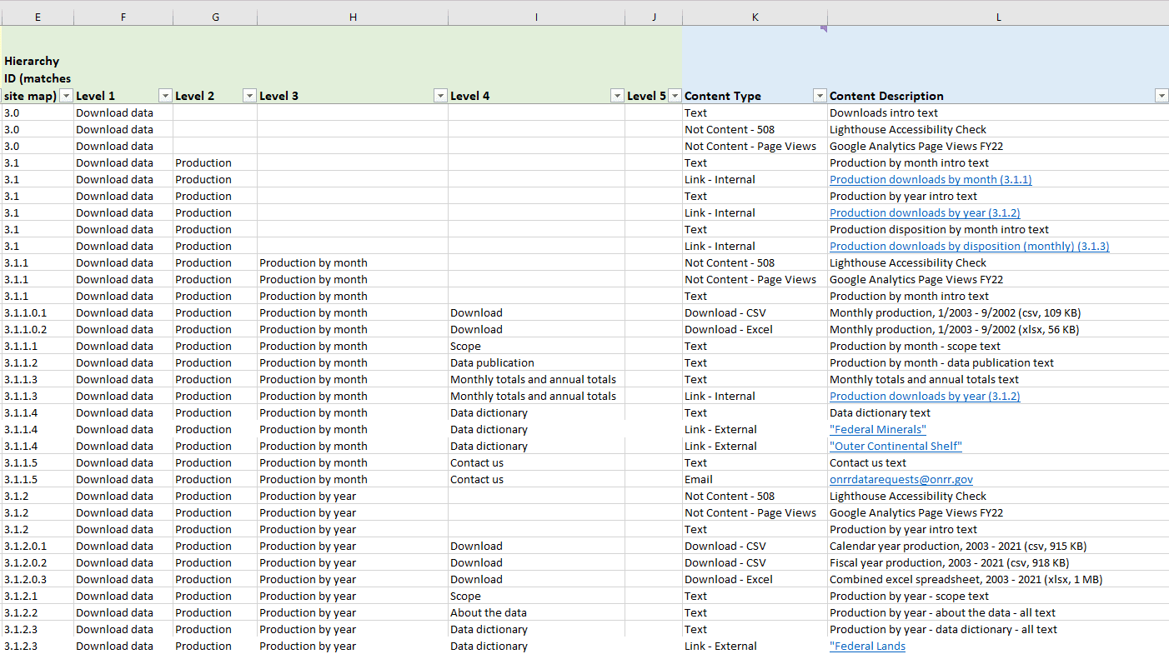Open the Level 1 filter dropdown
This screenshot has width=1169, height=654.
165,96
